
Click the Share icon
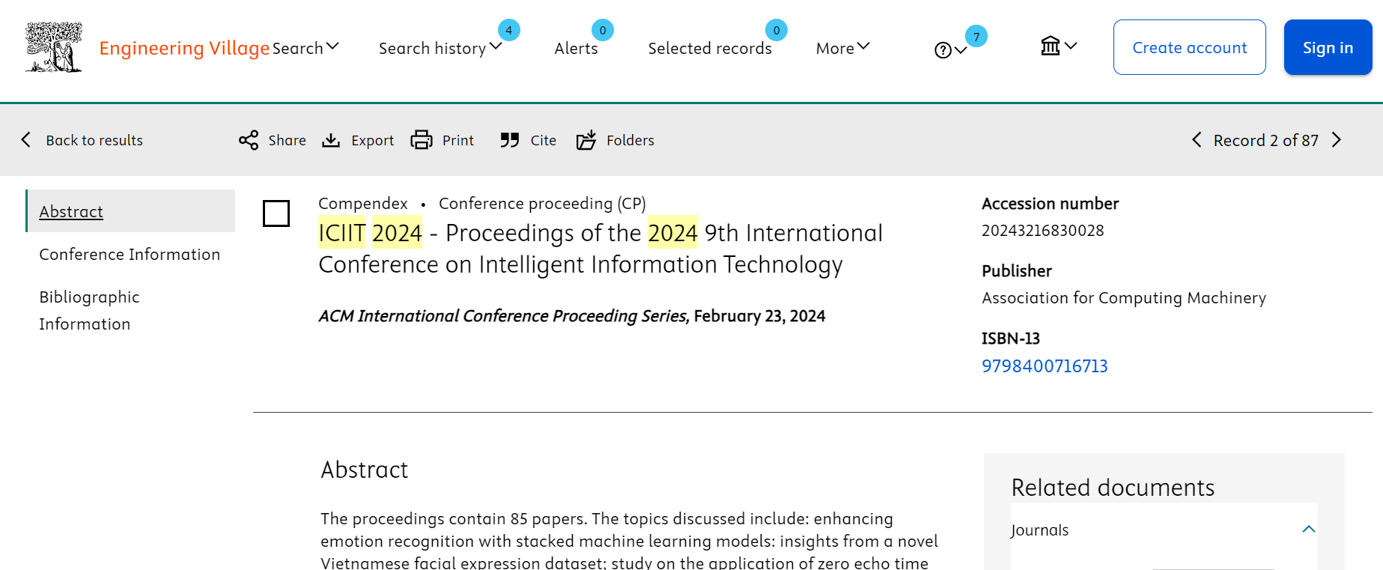[x=249, y=140]
